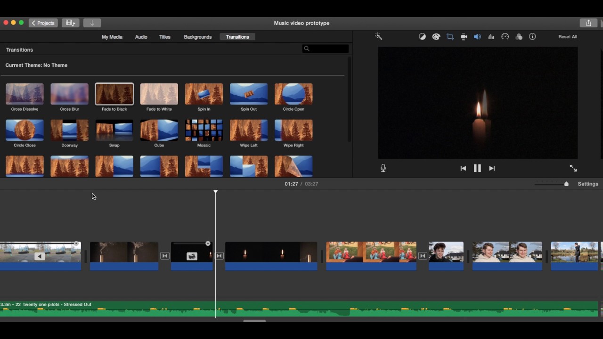Select the Wipe Right transition
Screen dimensions: 603x339
pos(293,130)
